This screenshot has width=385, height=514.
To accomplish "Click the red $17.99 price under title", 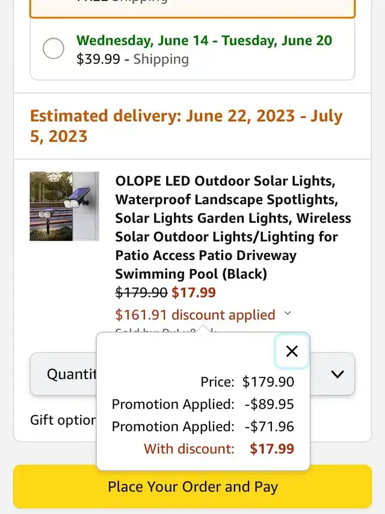I will 194,293.
